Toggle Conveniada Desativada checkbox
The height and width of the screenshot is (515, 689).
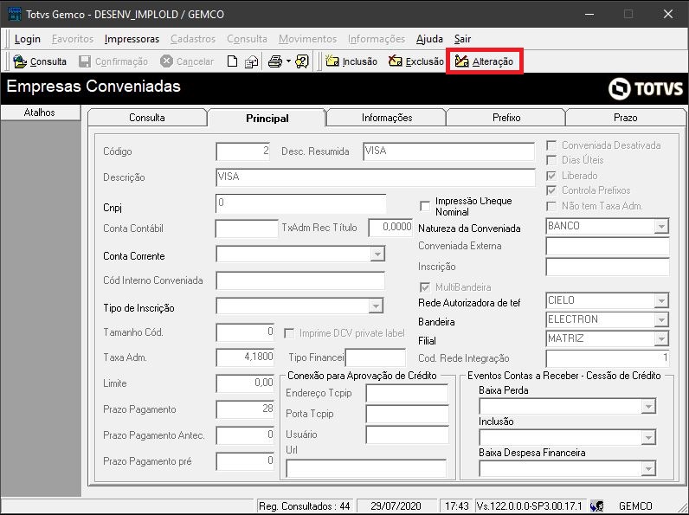coord(551,145)
